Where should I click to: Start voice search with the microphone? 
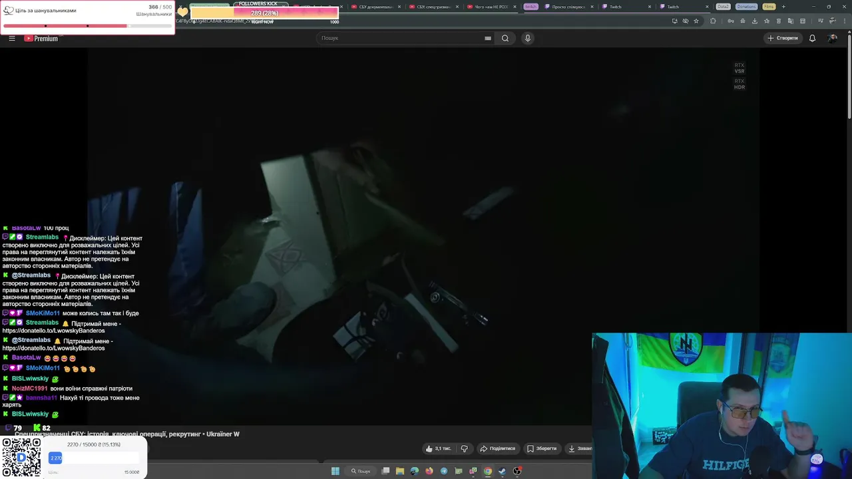coord(528,38)
